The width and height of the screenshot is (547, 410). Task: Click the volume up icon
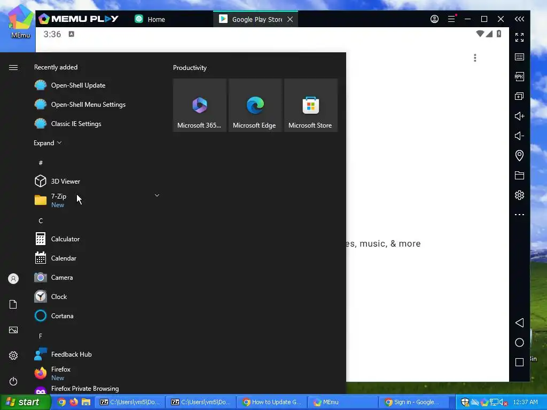click(x=519, y=116)
